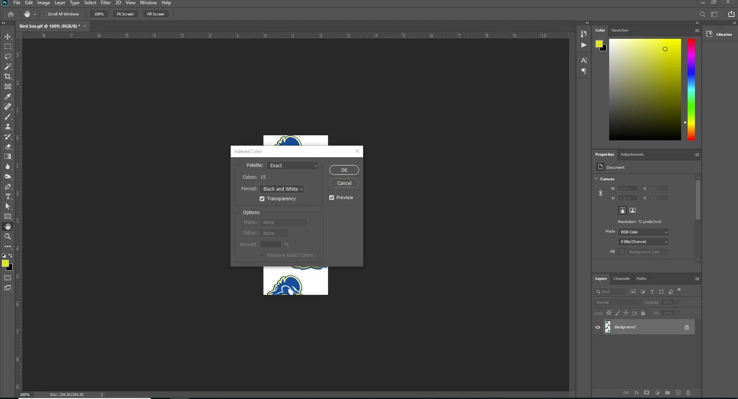Click the Share icon in top bar
738x399 pixels.
[731, 14]
